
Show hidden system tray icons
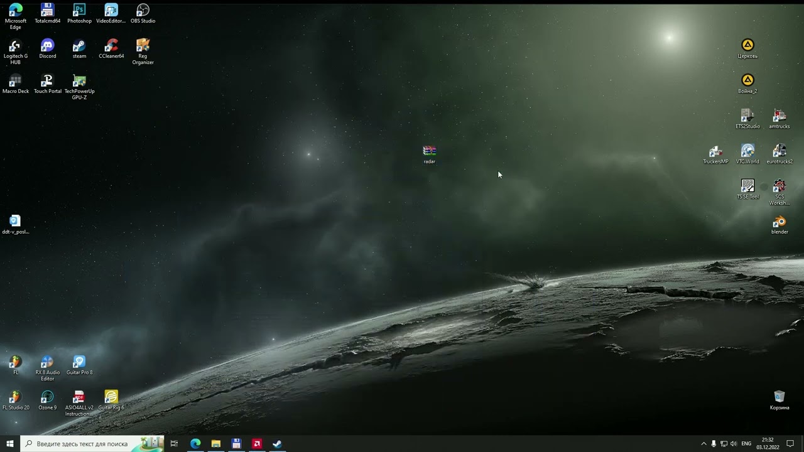(x=703, y=444)
